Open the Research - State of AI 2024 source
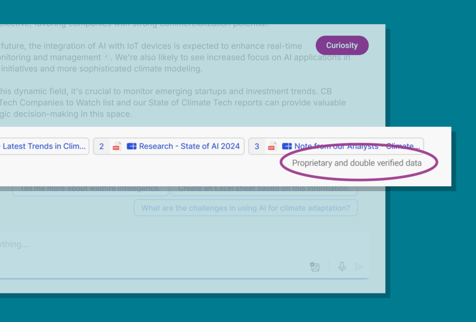Viewport: 476px width, 322px height. click(x=189, y=147)
